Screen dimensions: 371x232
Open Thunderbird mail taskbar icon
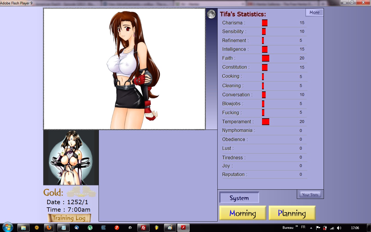click(77, 228)
